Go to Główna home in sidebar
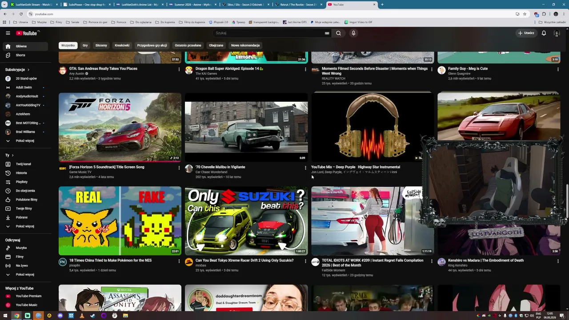Viewport: 569px width, 320px height. (26, 46)
